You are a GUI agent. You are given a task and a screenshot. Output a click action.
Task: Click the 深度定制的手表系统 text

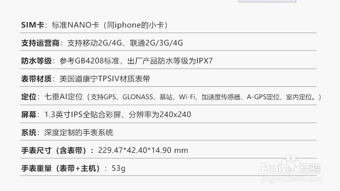click(78, 133)
